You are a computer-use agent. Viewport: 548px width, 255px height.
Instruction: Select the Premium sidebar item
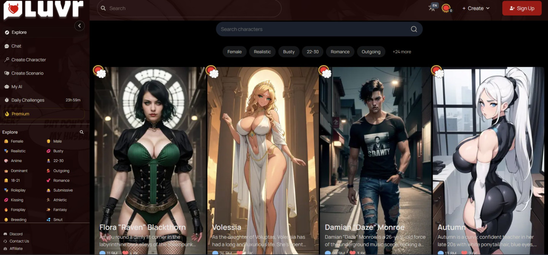21,114
